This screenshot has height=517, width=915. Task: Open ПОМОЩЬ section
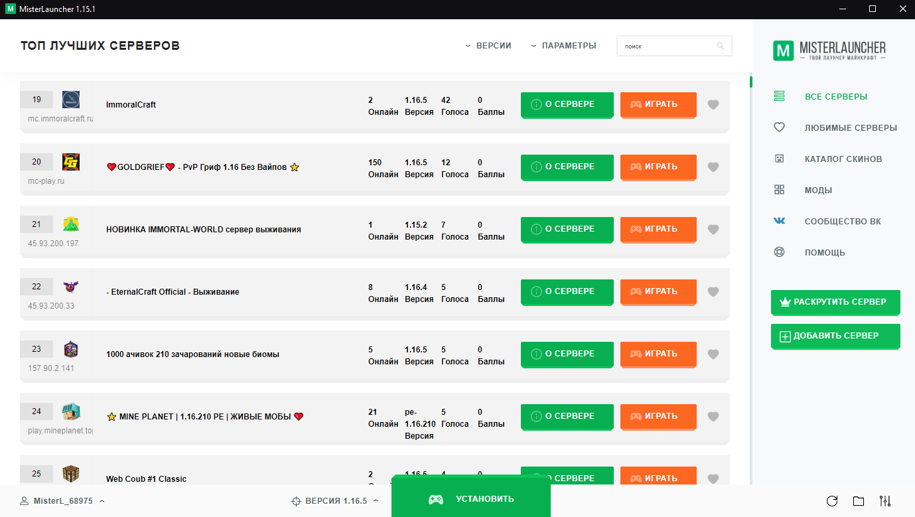(825, 252)
